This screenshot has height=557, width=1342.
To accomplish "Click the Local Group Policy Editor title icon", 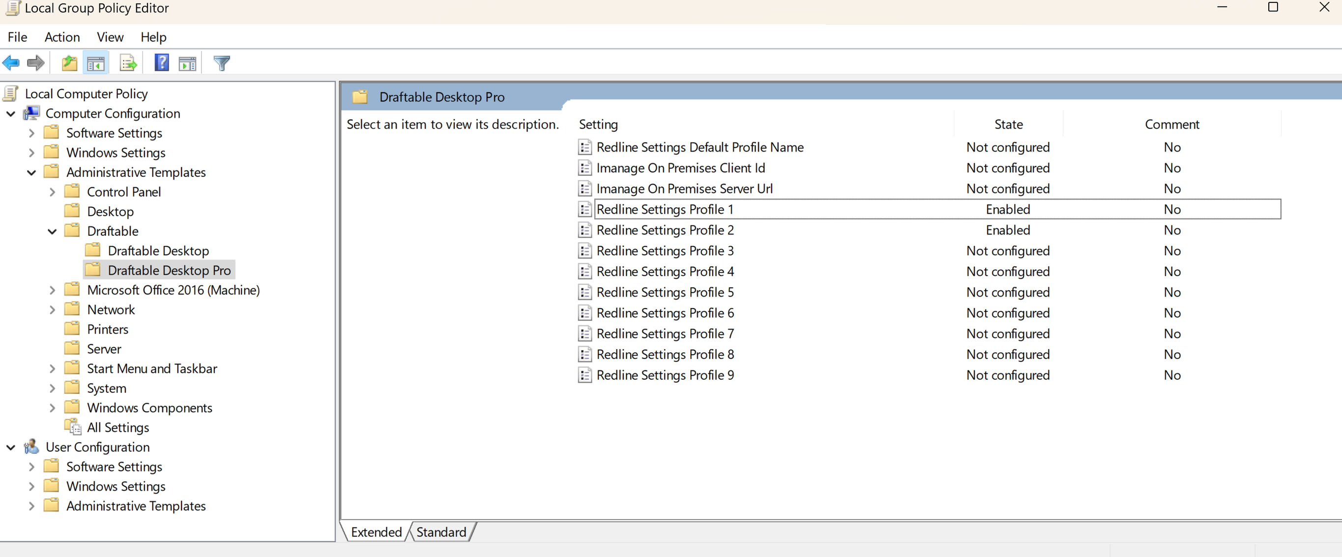I will point(12,8).
